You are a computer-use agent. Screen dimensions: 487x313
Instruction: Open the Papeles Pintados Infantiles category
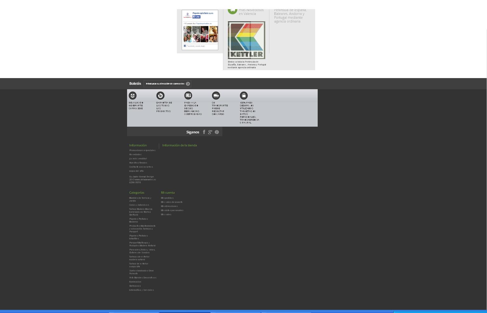[139, 237]
